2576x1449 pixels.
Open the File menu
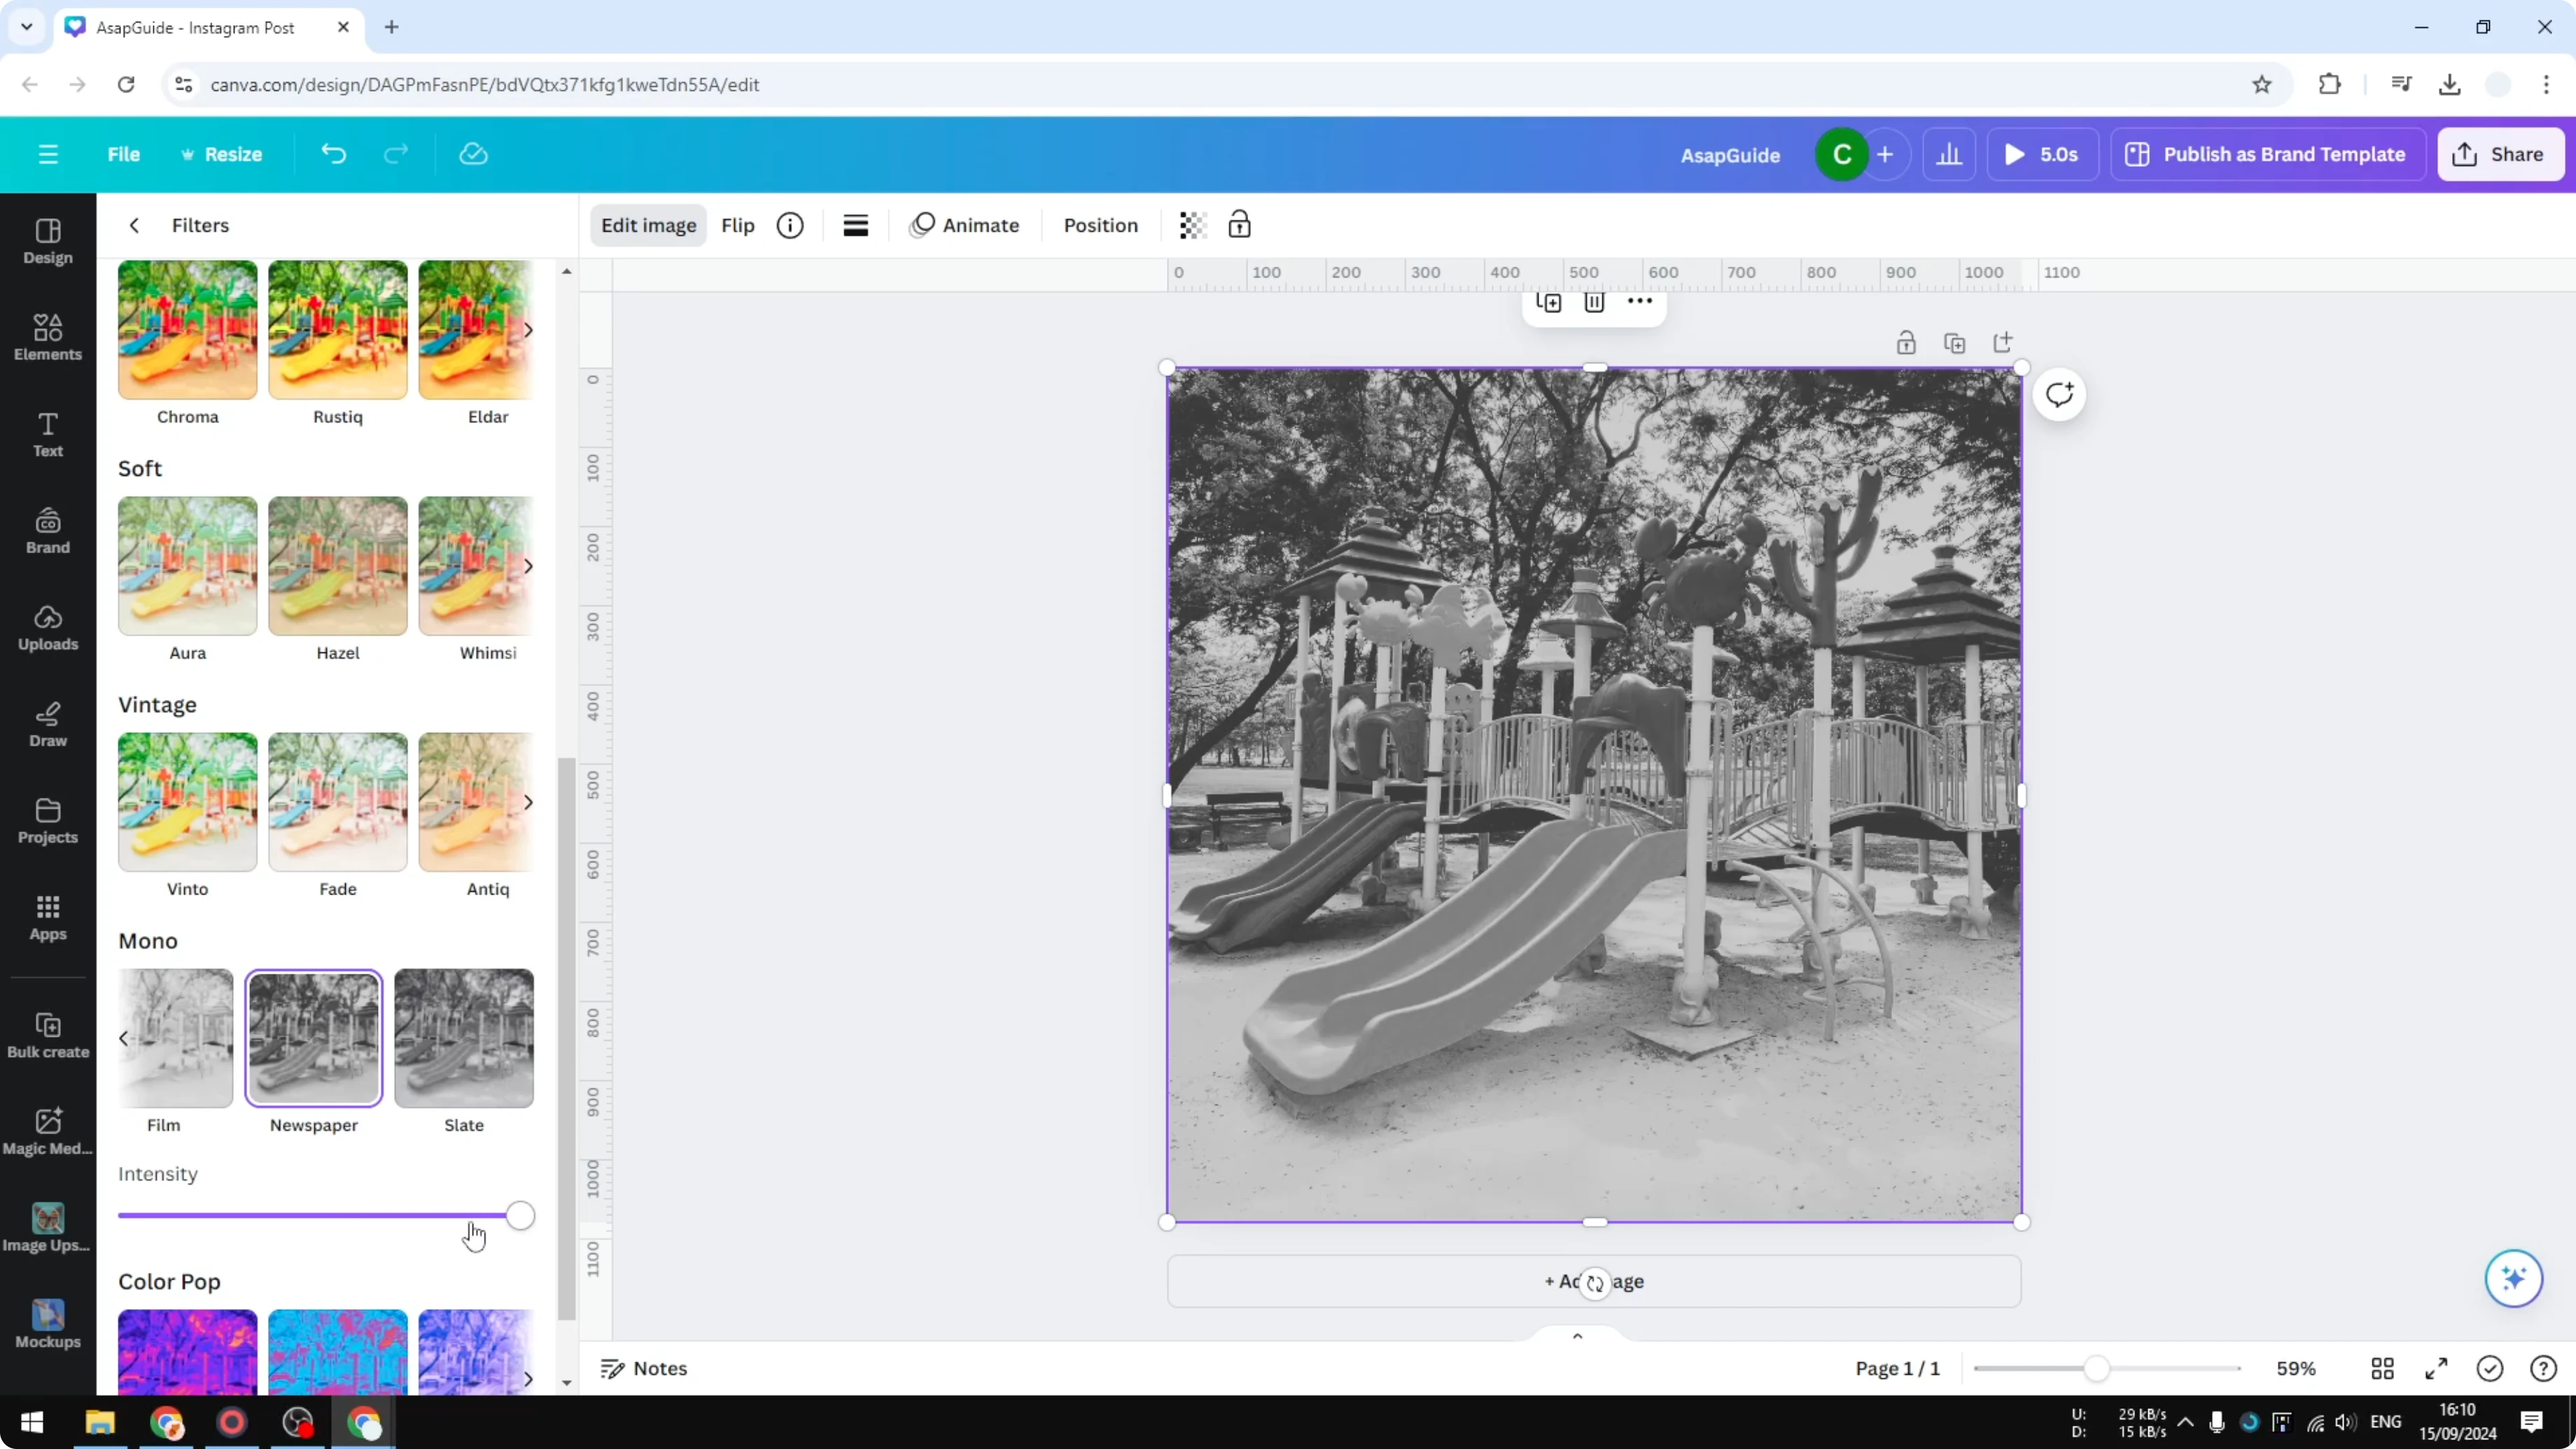124,154
